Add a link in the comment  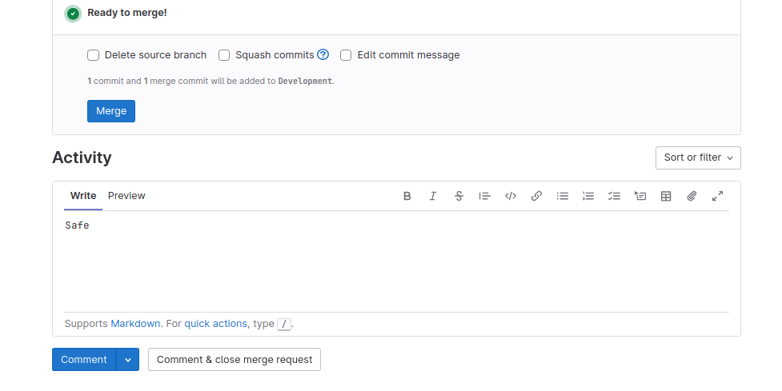(536, 196)
